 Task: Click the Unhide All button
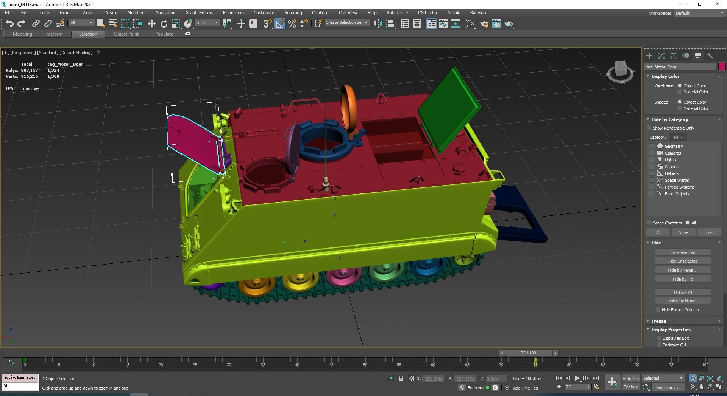683,292
